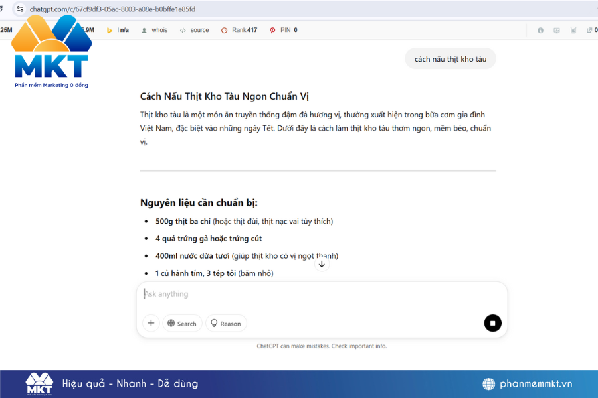The width and height of the screenshot is (598, 398).
Task: Click the MKT logo at top left
Action: (51, 52)
